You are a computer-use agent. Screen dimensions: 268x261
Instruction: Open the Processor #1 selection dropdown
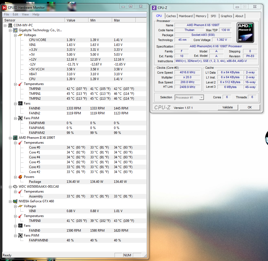[201, 98]
